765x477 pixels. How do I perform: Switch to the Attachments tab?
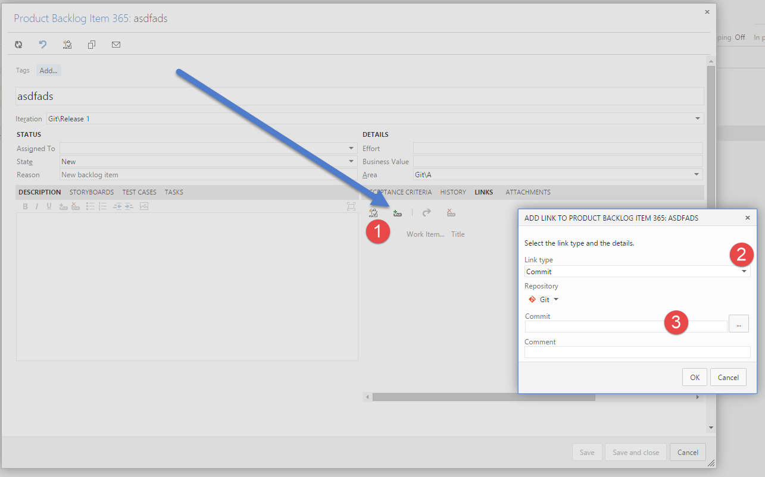tap(527, 192)
